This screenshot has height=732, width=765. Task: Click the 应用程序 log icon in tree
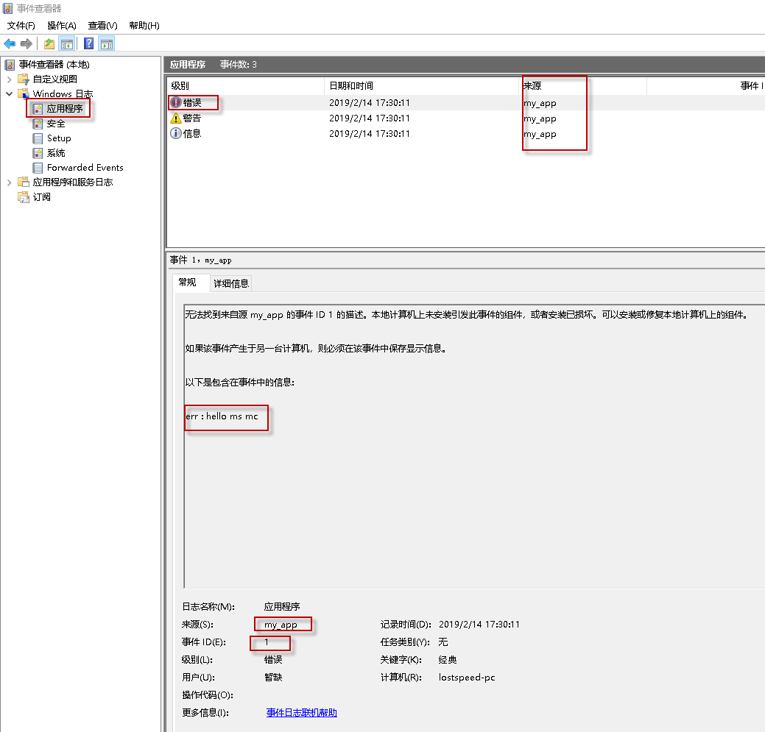[x=38, y=109]
